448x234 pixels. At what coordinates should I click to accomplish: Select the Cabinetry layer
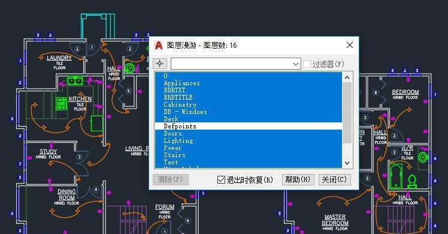pos(249,104)
